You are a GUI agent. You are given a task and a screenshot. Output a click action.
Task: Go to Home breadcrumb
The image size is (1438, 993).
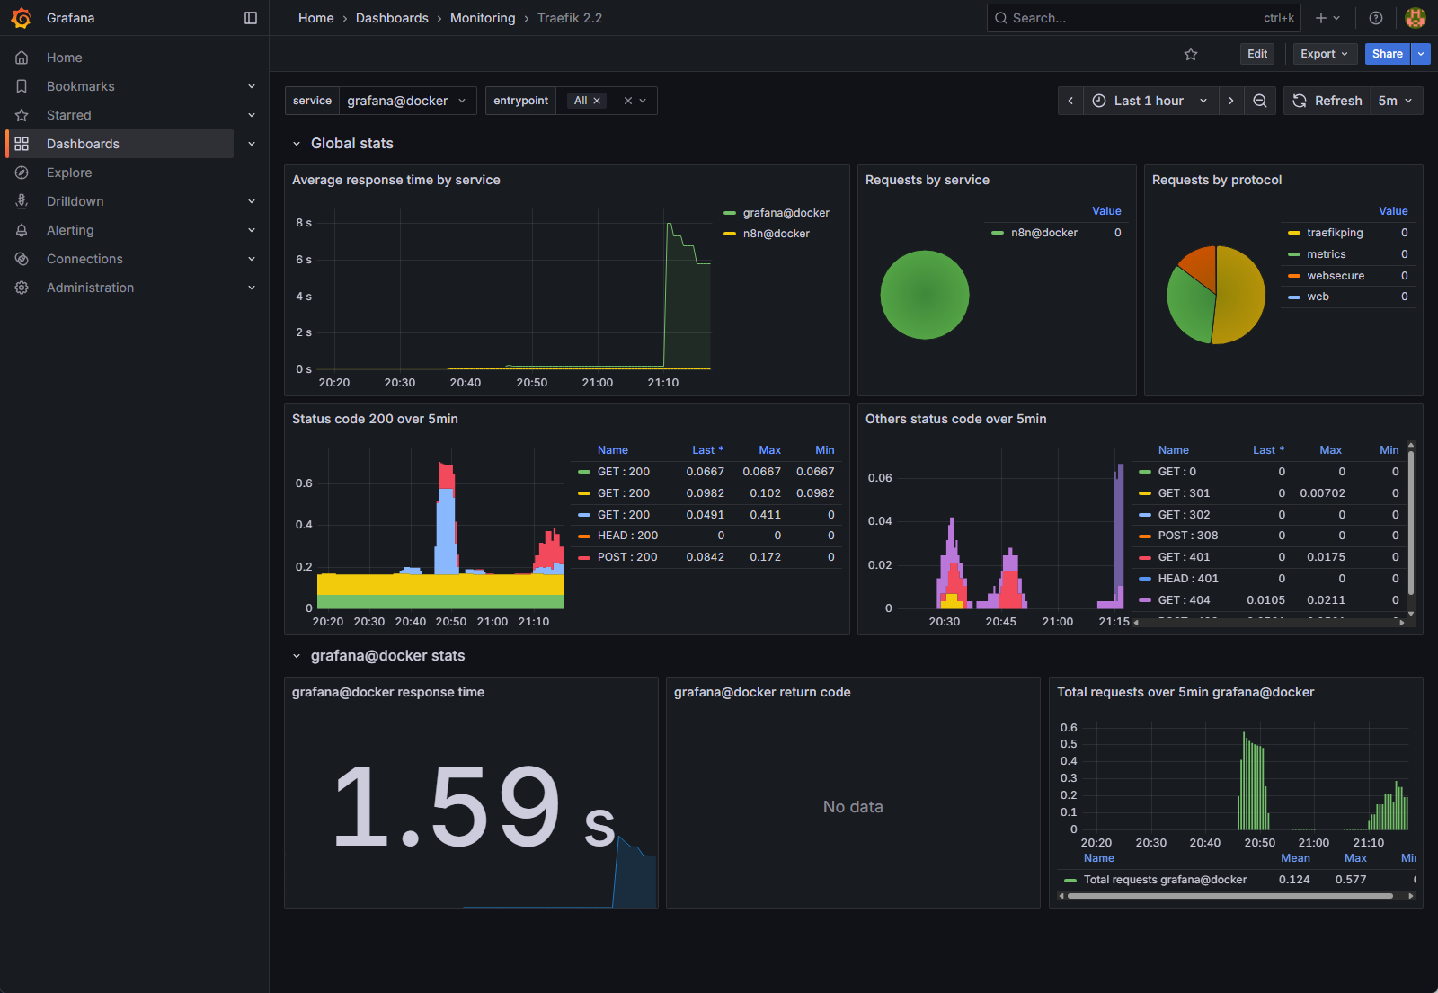(x=316, y=18)
